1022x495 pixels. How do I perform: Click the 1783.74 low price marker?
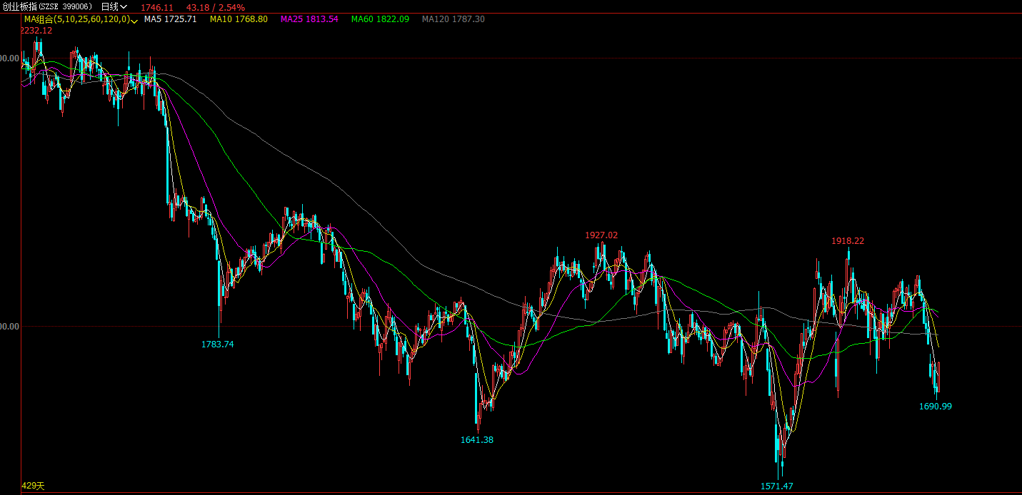click(x=218, y=344)
